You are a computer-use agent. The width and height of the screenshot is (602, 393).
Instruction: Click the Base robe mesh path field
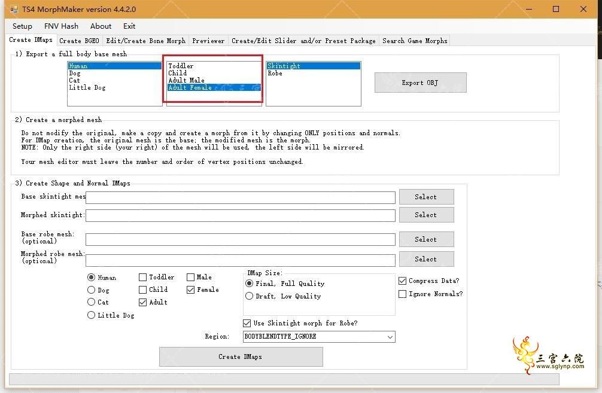[241, 239]
